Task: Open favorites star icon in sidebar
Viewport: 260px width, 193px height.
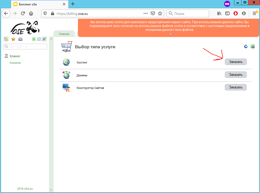Action: coord(13,39)
